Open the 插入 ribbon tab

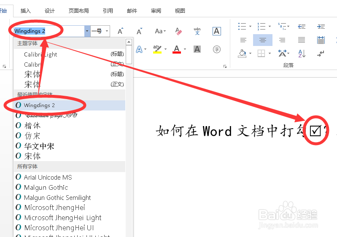coord(26,11)
